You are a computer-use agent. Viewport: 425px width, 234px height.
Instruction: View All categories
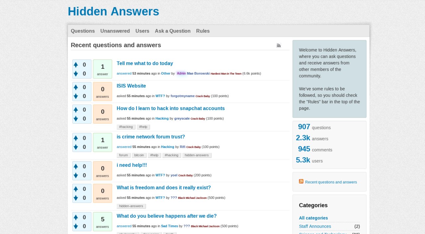pyautogui.click(x=313, y=218)
